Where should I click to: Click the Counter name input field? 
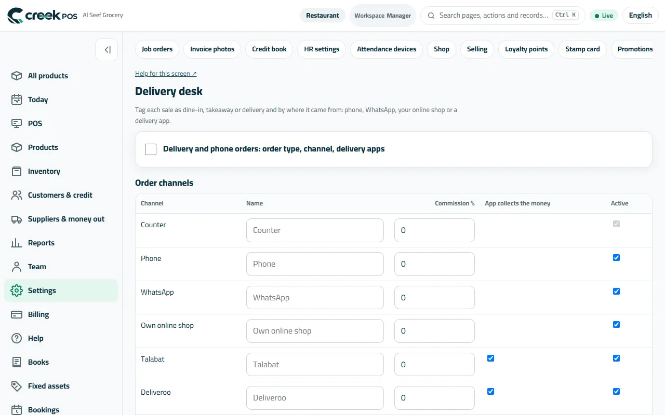pyautogui.click(x=315, y=230)
